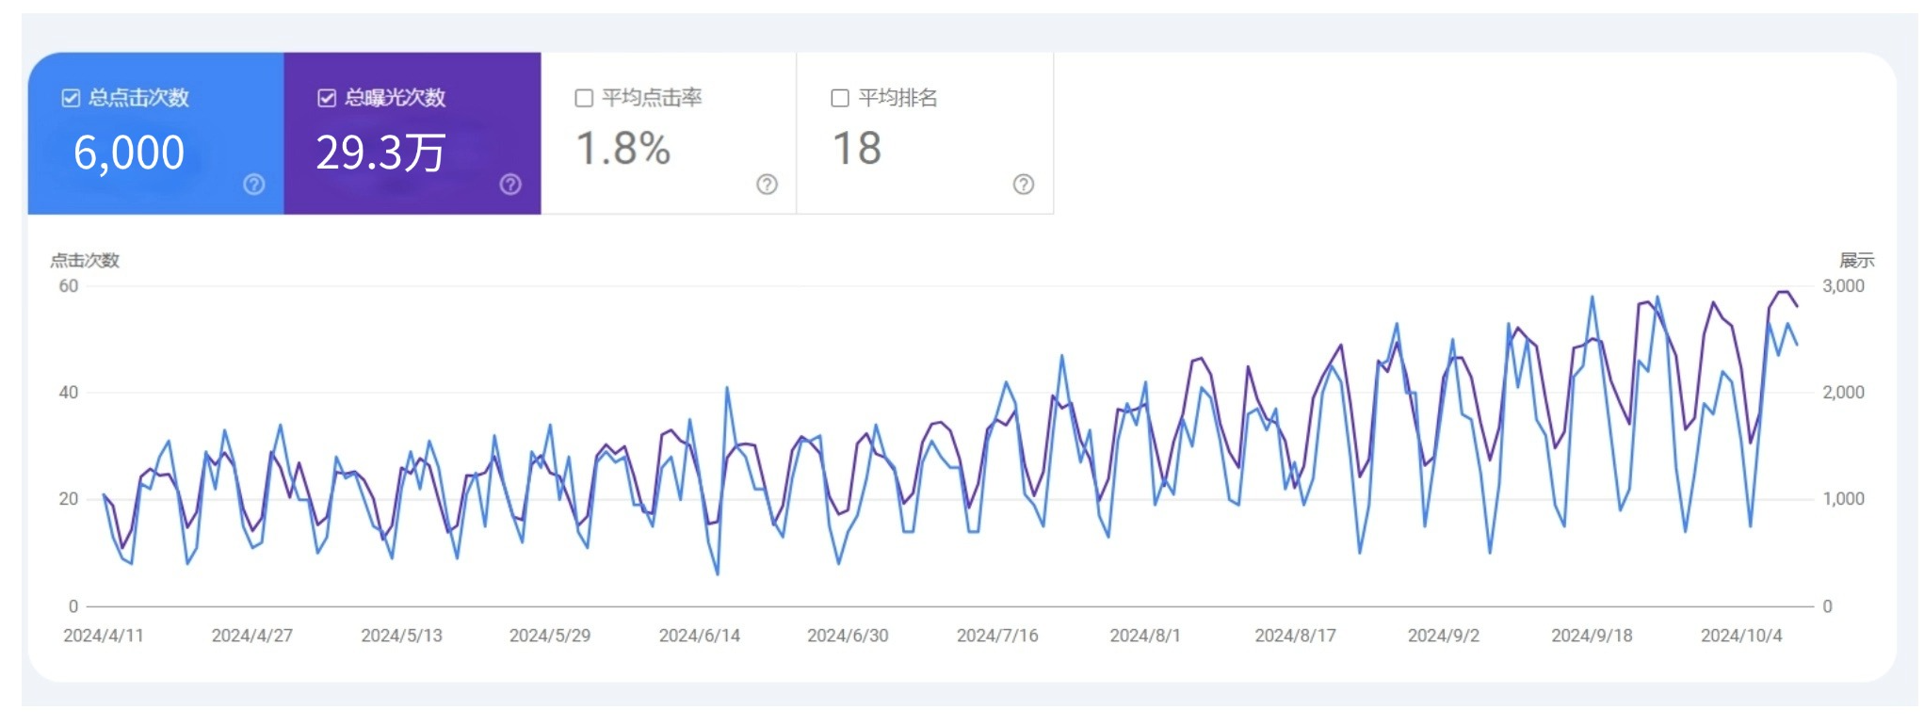Open help icon on 平均点击率 card
Viewport: 1924px width, 726px height.
tap(768, 185)
